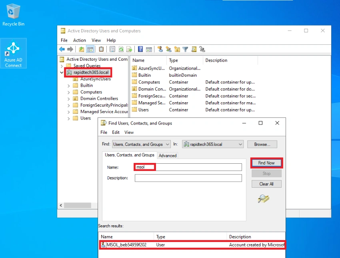Image resolution: width=340 pixels, height=258 pixels.
Task: Open the Find type dropdown
Action: click(x=141, y=144)
